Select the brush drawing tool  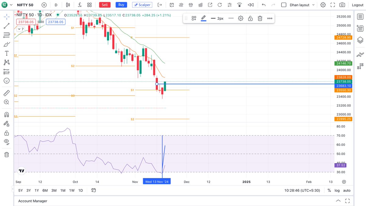6,44
